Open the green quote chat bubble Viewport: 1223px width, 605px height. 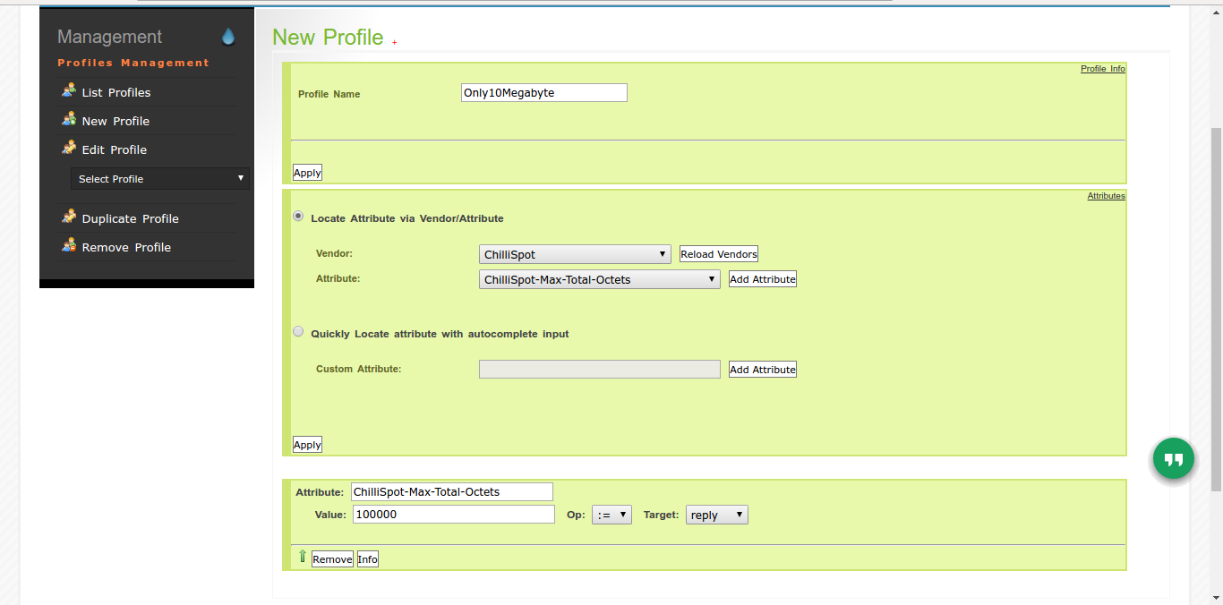point(1174,459)
